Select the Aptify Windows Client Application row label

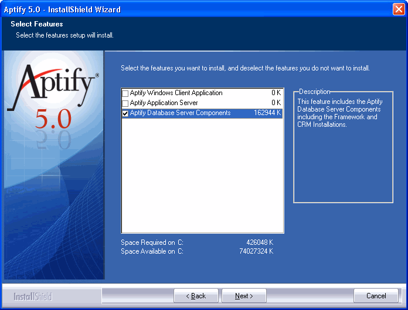pyautogui.click(x=176, y=93)
